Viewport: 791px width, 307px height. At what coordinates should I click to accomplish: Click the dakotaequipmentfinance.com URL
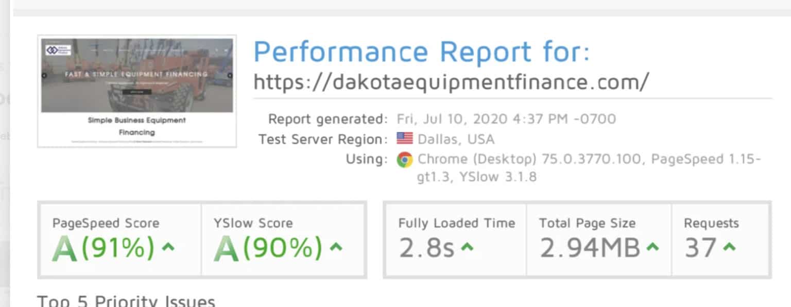pos(451,81)
